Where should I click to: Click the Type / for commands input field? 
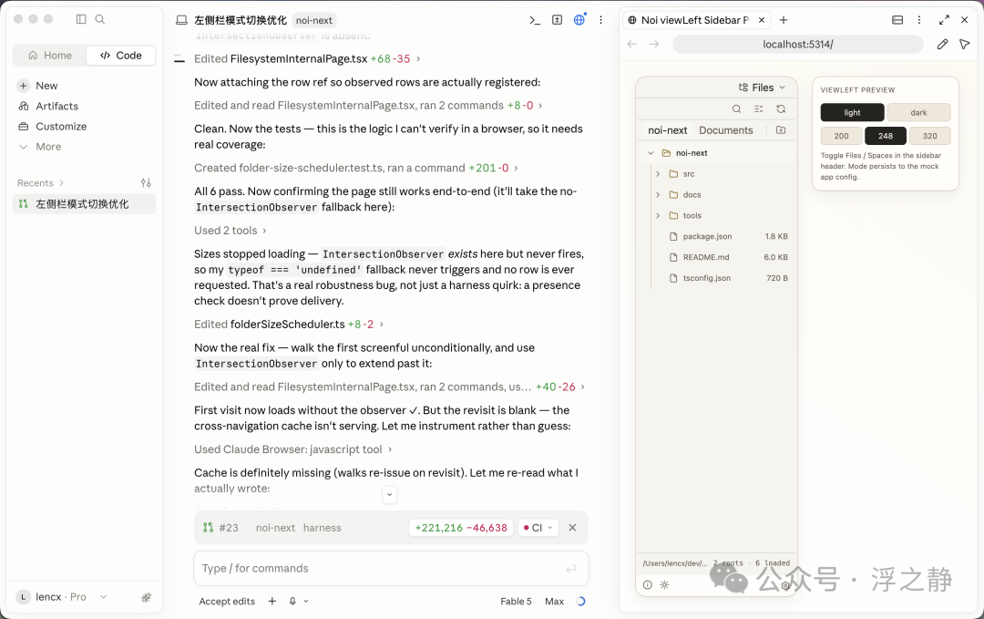391,568
